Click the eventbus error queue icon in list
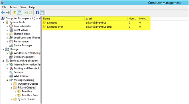The height and width of the screenshot is (104, 189). point(44,26)
